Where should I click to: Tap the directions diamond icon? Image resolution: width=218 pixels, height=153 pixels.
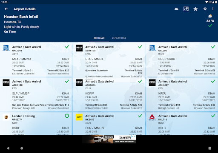click(205, 9)
